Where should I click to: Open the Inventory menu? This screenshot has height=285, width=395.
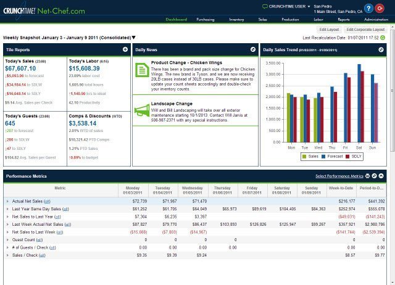click(236, 19)
